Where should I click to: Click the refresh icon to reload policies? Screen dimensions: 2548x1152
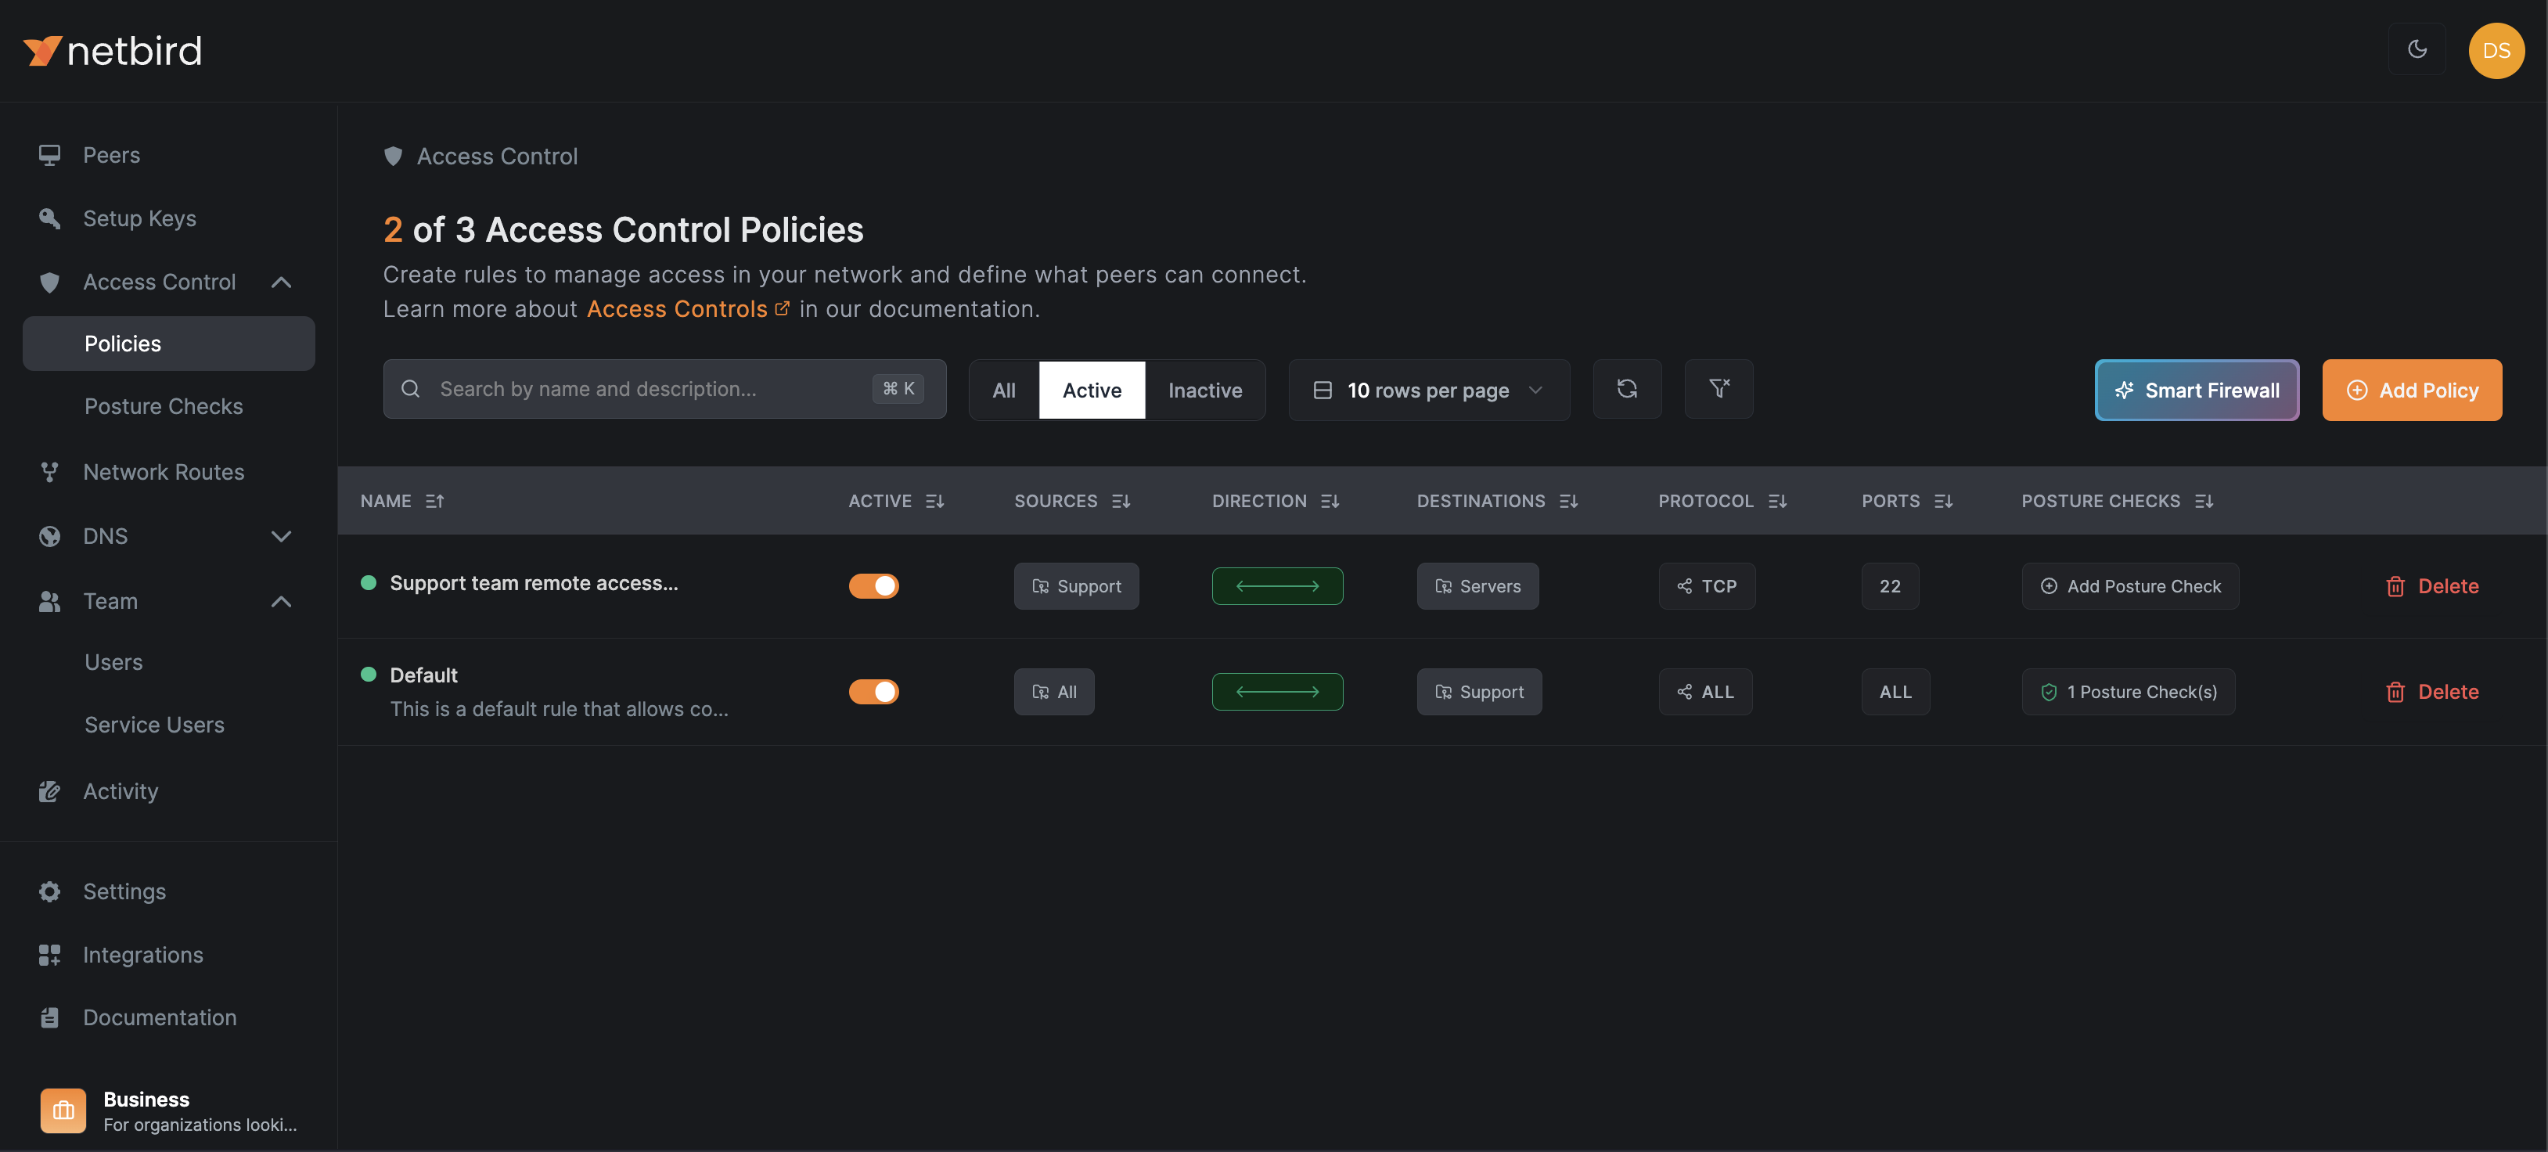[1627, 388]
